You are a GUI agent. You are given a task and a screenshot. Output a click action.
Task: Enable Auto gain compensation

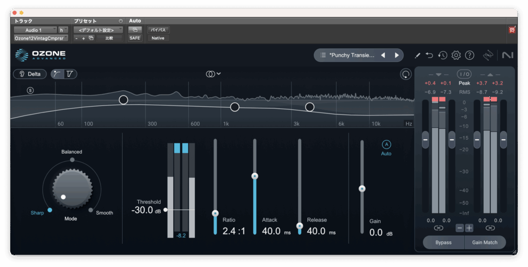click(x=386, y=145)
